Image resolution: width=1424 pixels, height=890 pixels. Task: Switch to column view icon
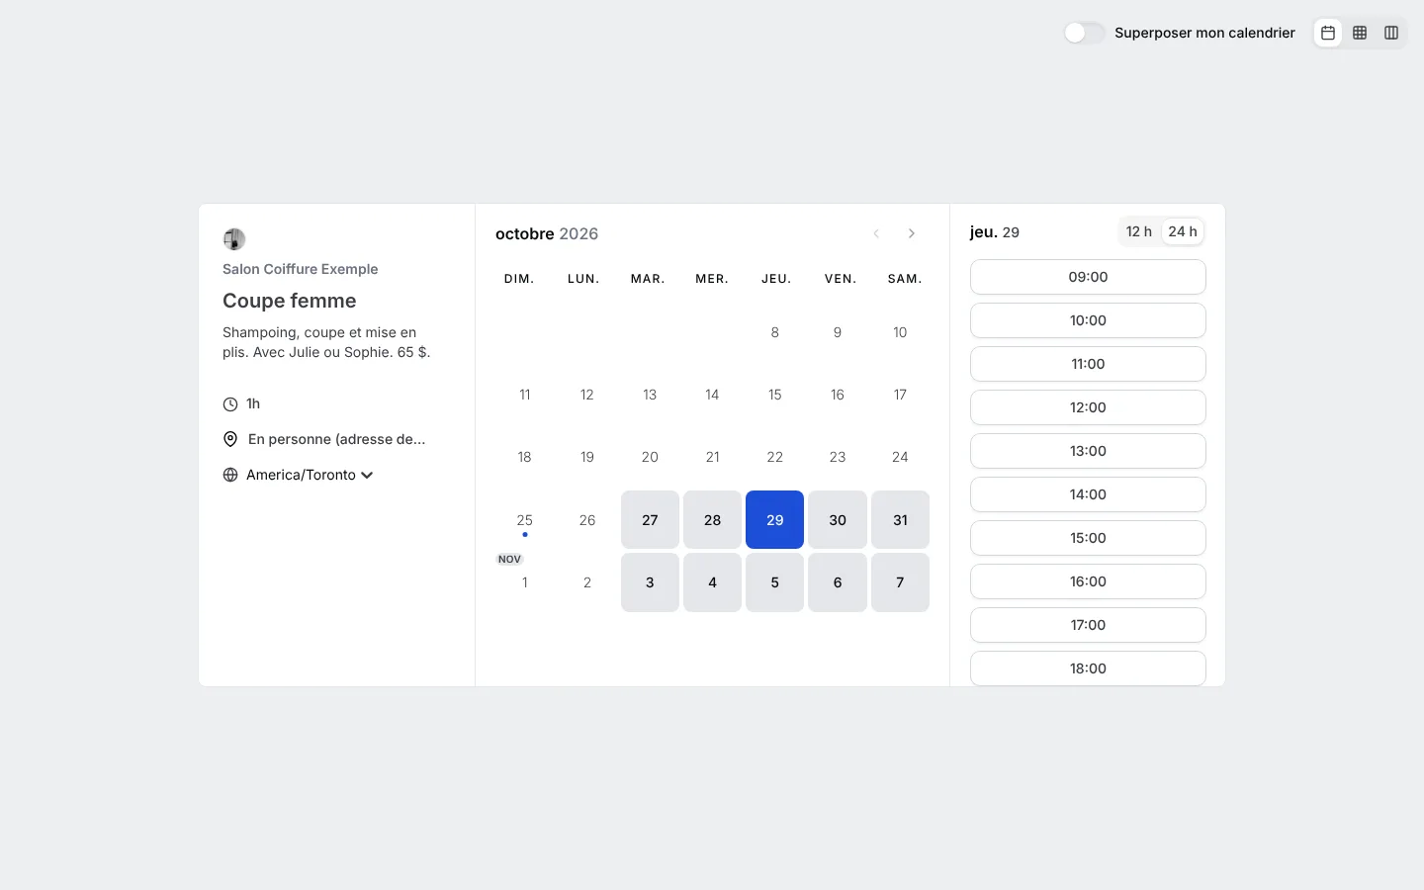[x=1391, y=33]
